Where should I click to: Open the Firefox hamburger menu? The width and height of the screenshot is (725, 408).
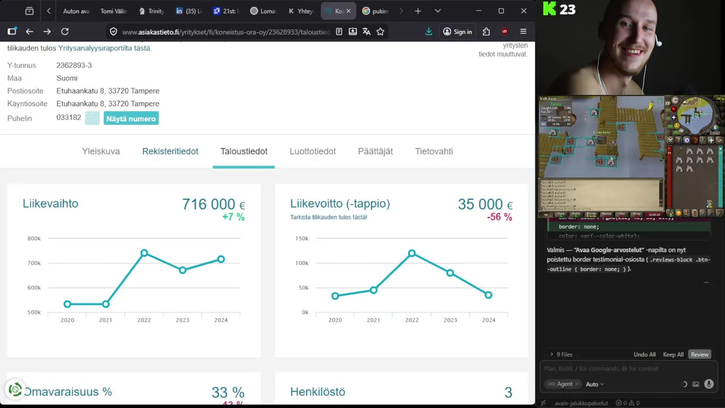(523, 32)
